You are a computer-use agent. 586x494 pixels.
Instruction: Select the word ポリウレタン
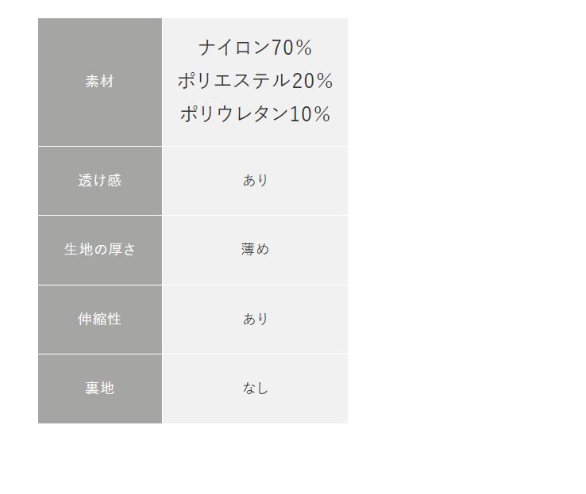pos(233,114)
